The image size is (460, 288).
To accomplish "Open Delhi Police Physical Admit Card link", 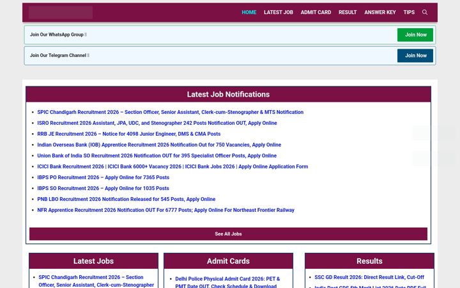I will (x=227, y=282).
